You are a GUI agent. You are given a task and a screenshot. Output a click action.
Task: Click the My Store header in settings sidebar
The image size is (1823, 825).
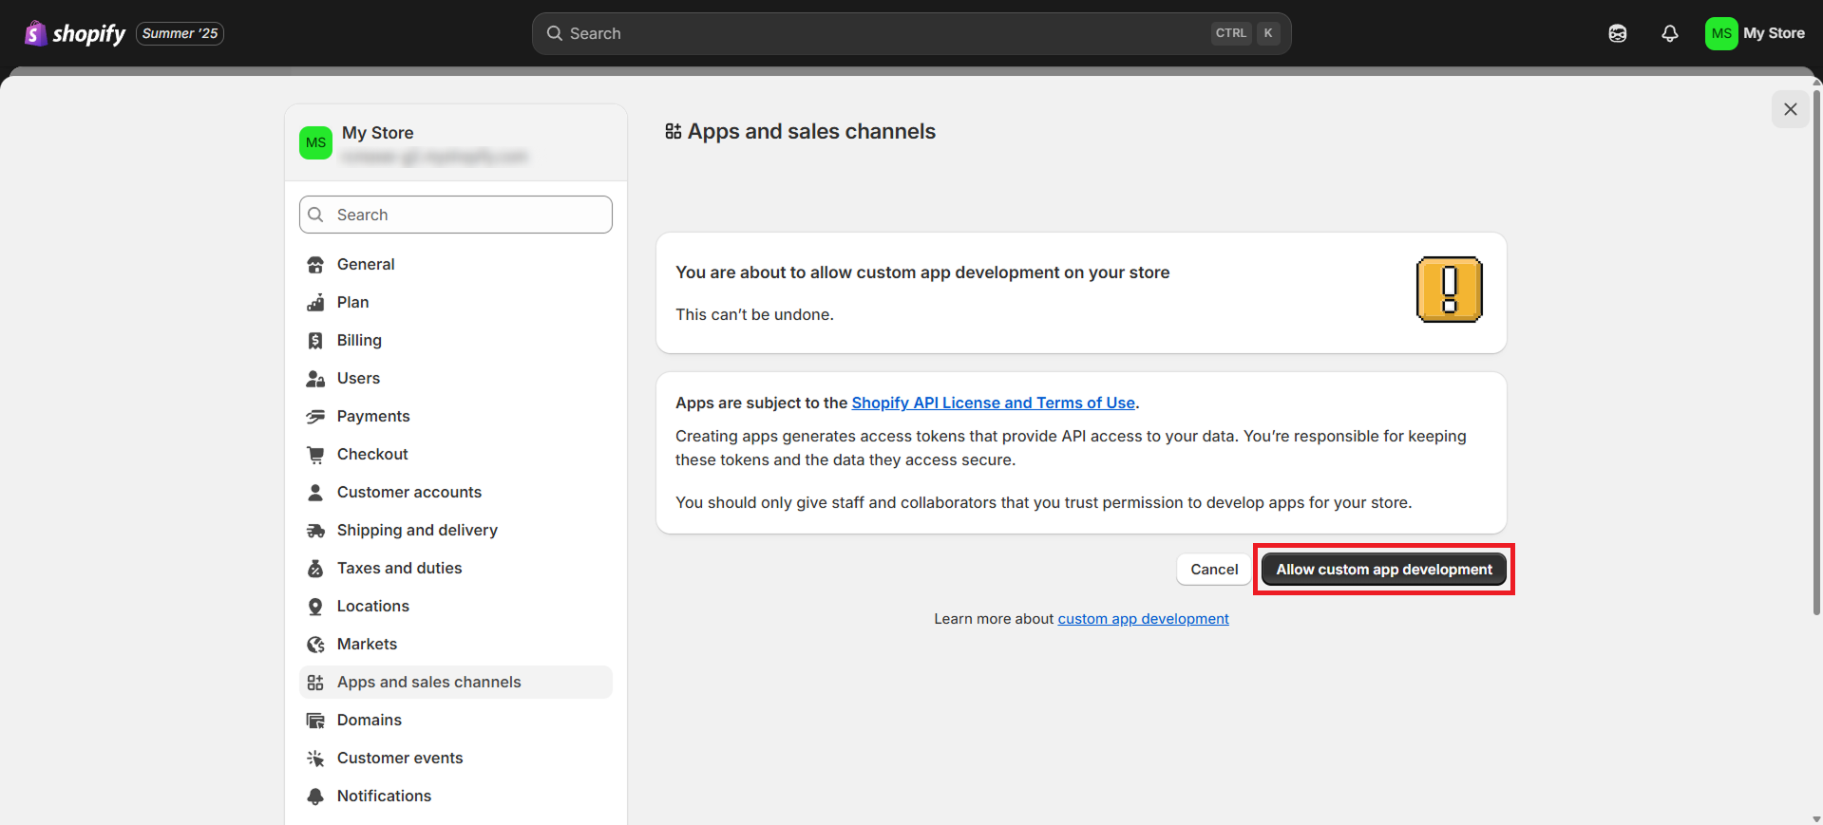[x=456, y=143]
